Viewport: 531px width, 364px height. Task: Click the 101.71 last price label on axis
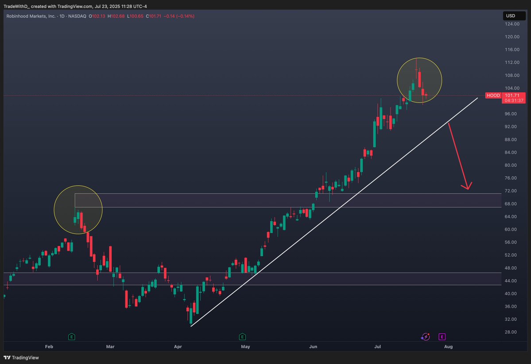512,95
